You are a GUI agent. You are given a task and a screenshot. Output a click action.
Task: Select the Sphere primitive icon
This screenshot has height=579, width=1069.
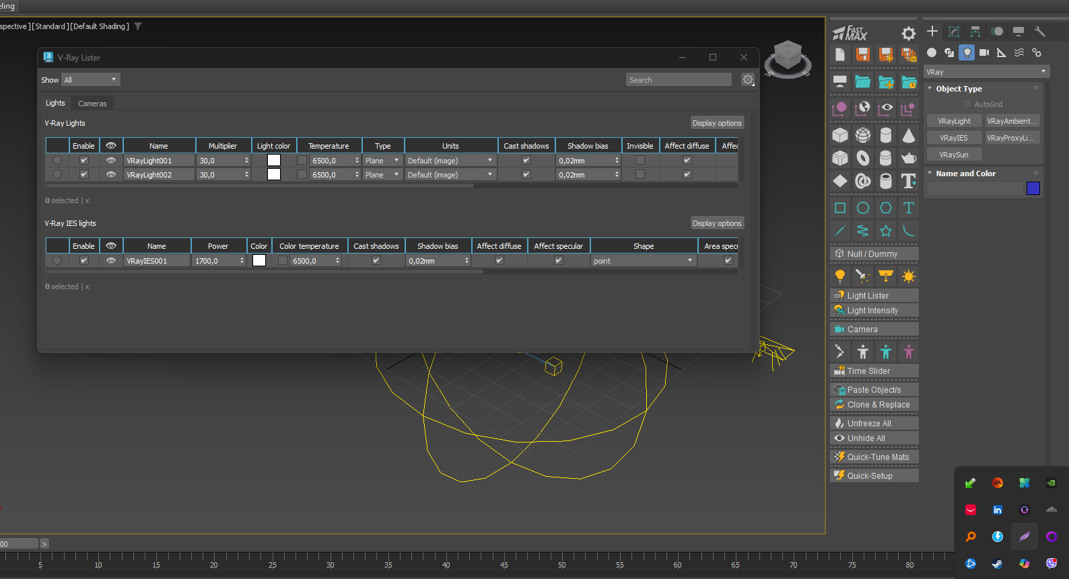click(863, 135)
